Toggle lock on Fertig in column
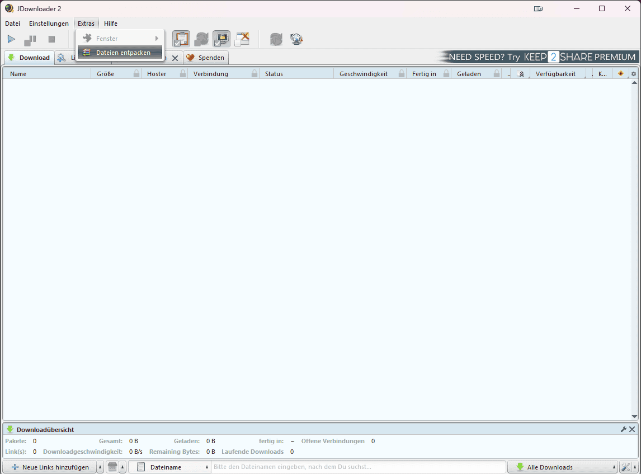 [447, 74]
